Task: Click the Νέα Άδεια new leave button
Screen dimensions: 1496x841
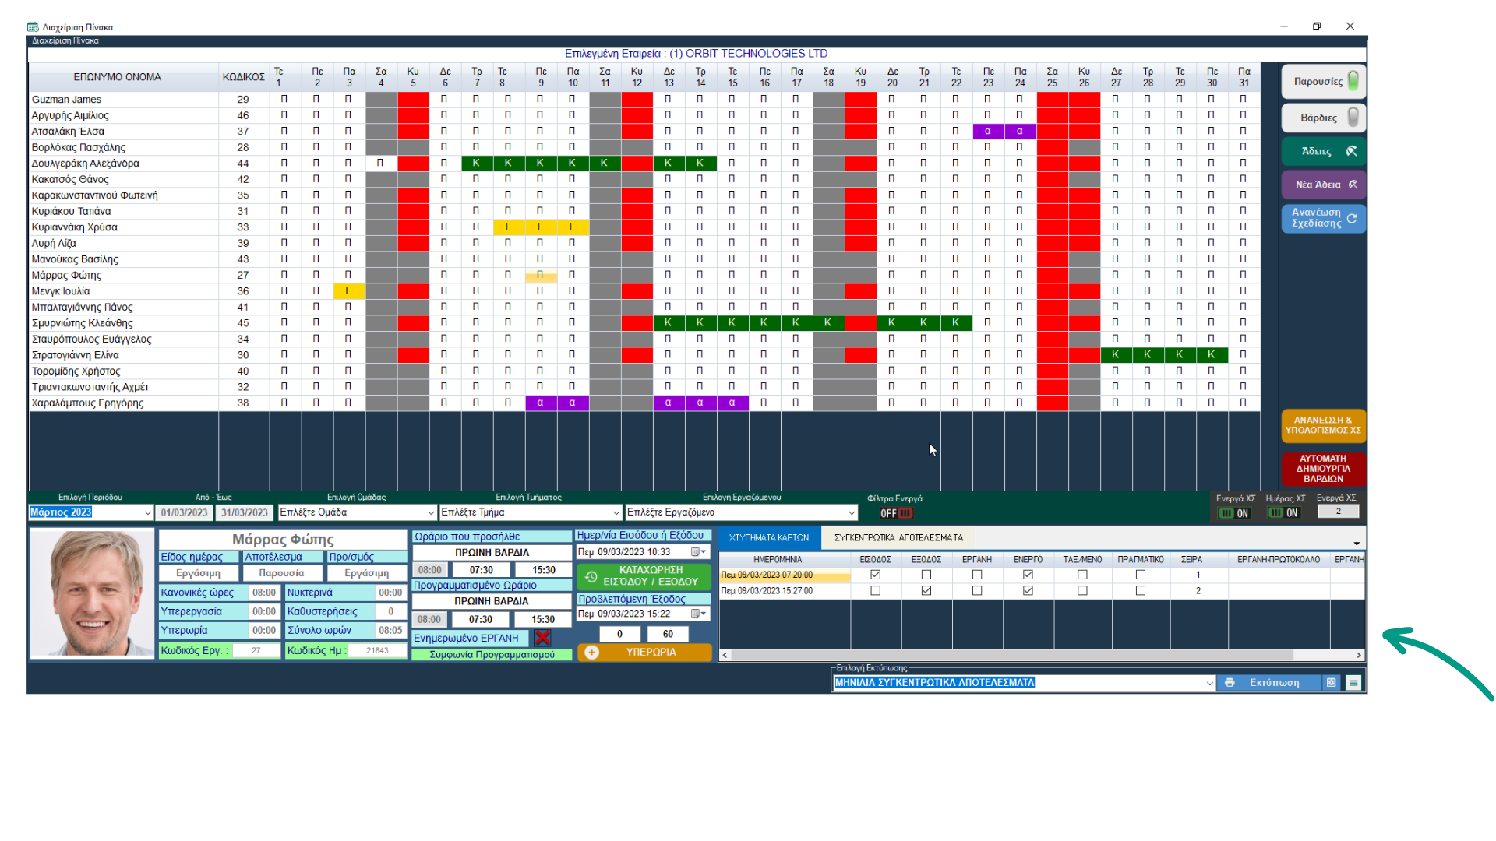Action: coord(1323,185)
